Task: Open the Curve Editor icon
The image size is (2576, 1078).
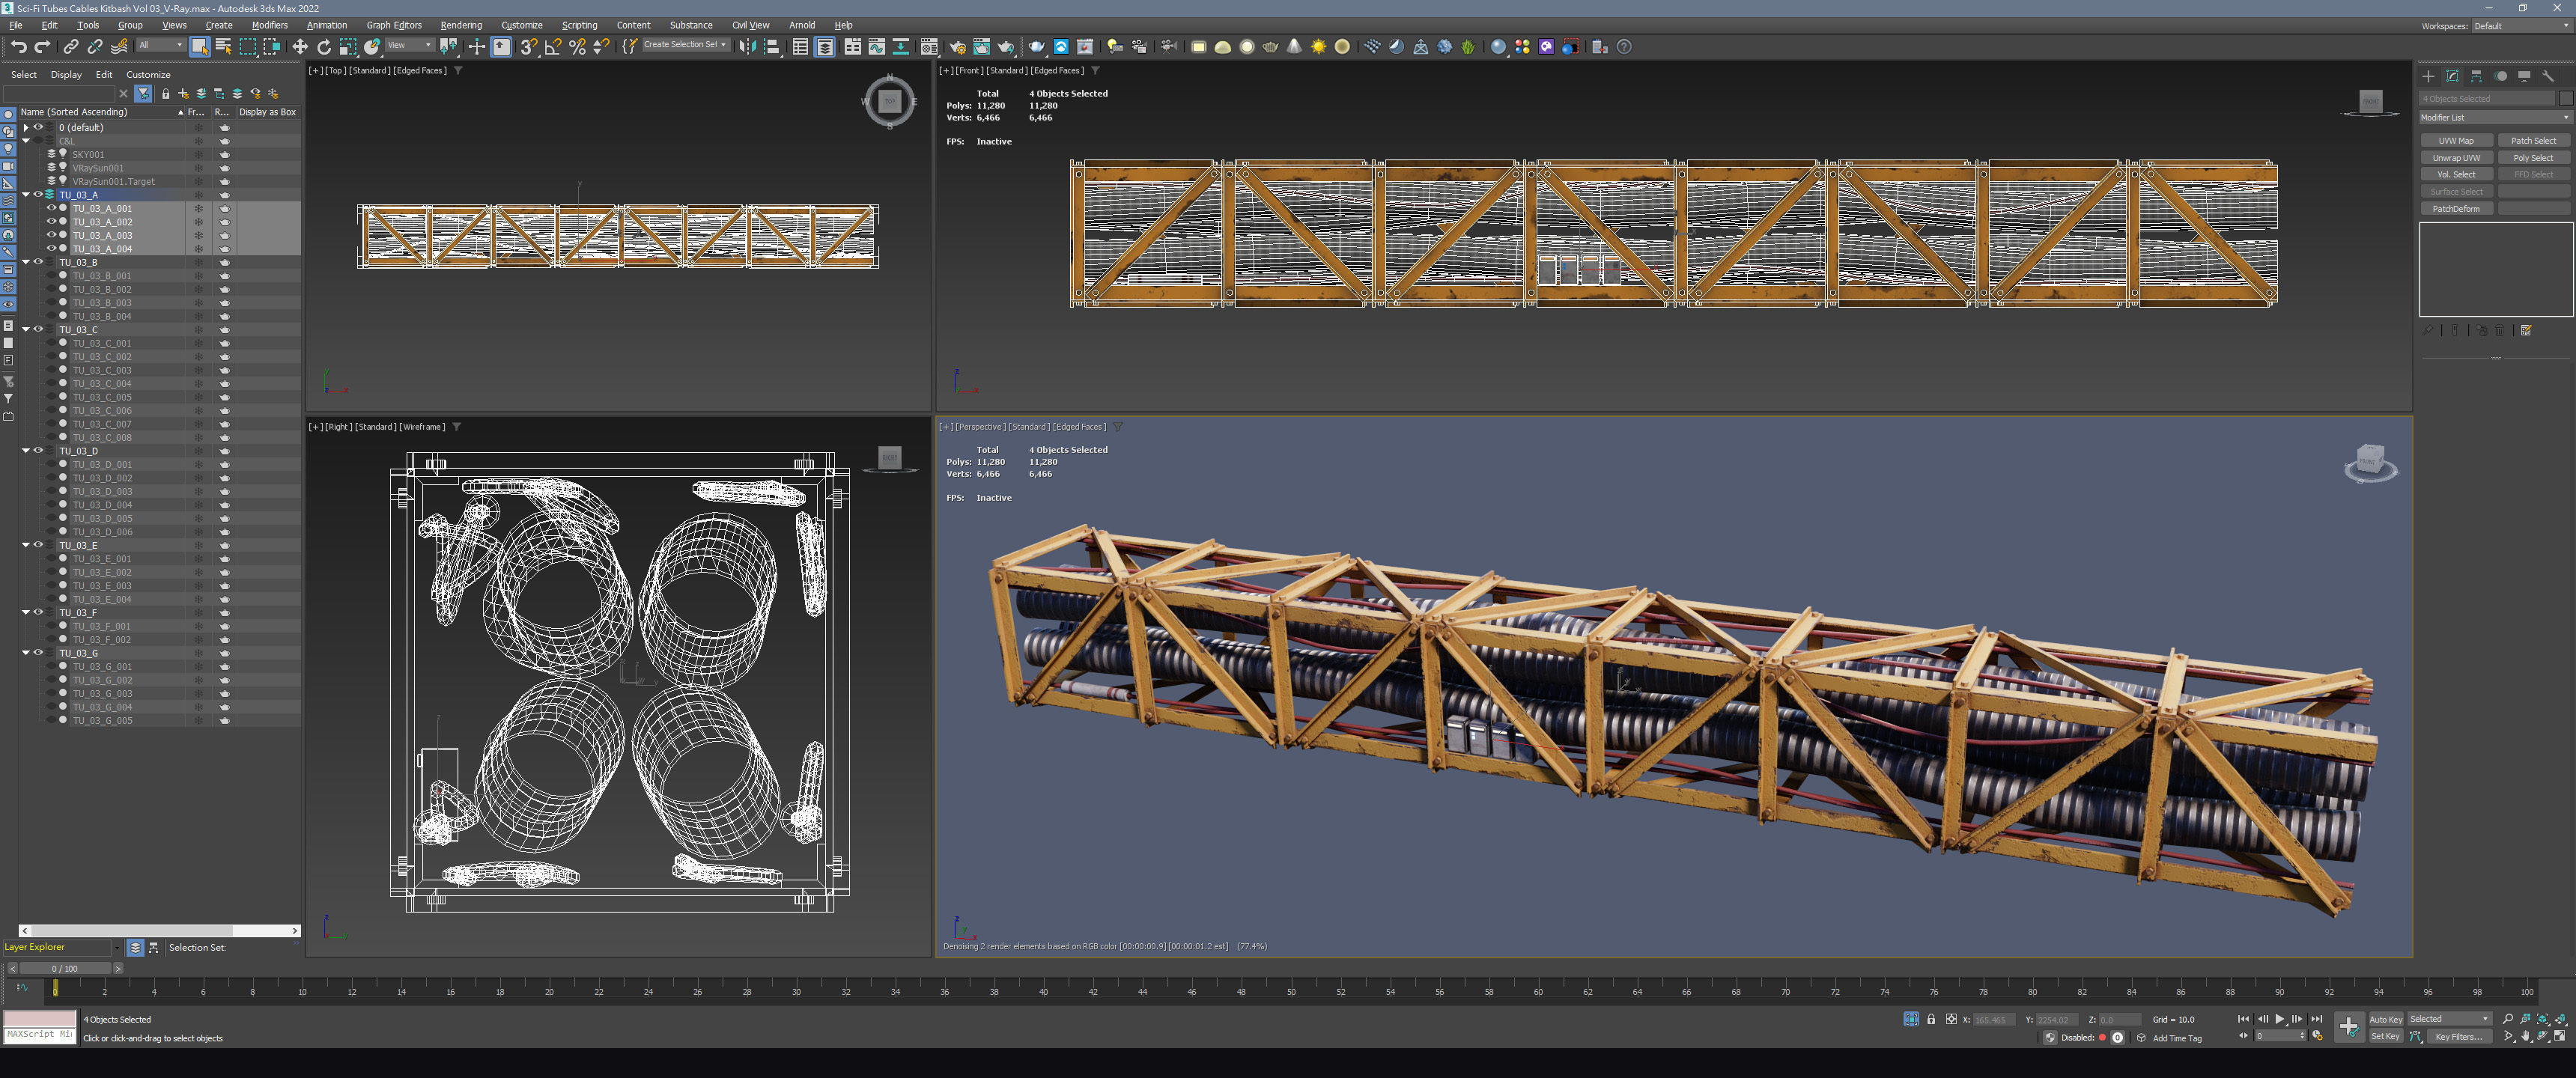Action: click(x=877, y=47)
